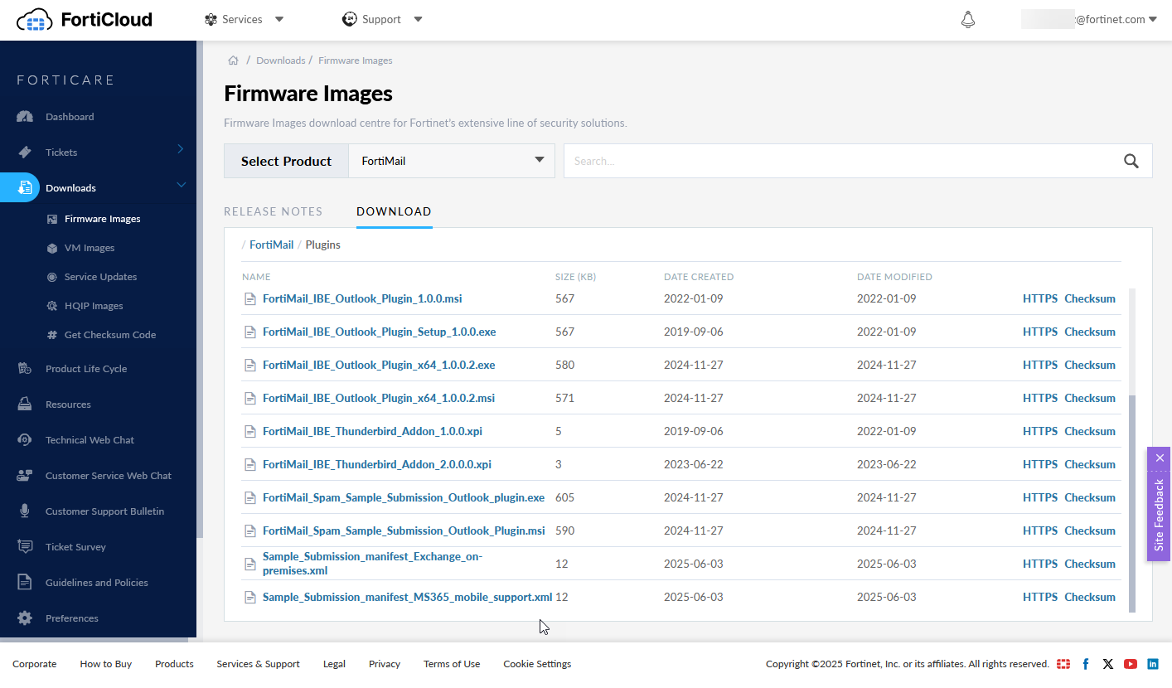Image resolution: width=1172 pixels, height=688 pixels.
Task: Click the FortiCloud logo
Action: 83,19
